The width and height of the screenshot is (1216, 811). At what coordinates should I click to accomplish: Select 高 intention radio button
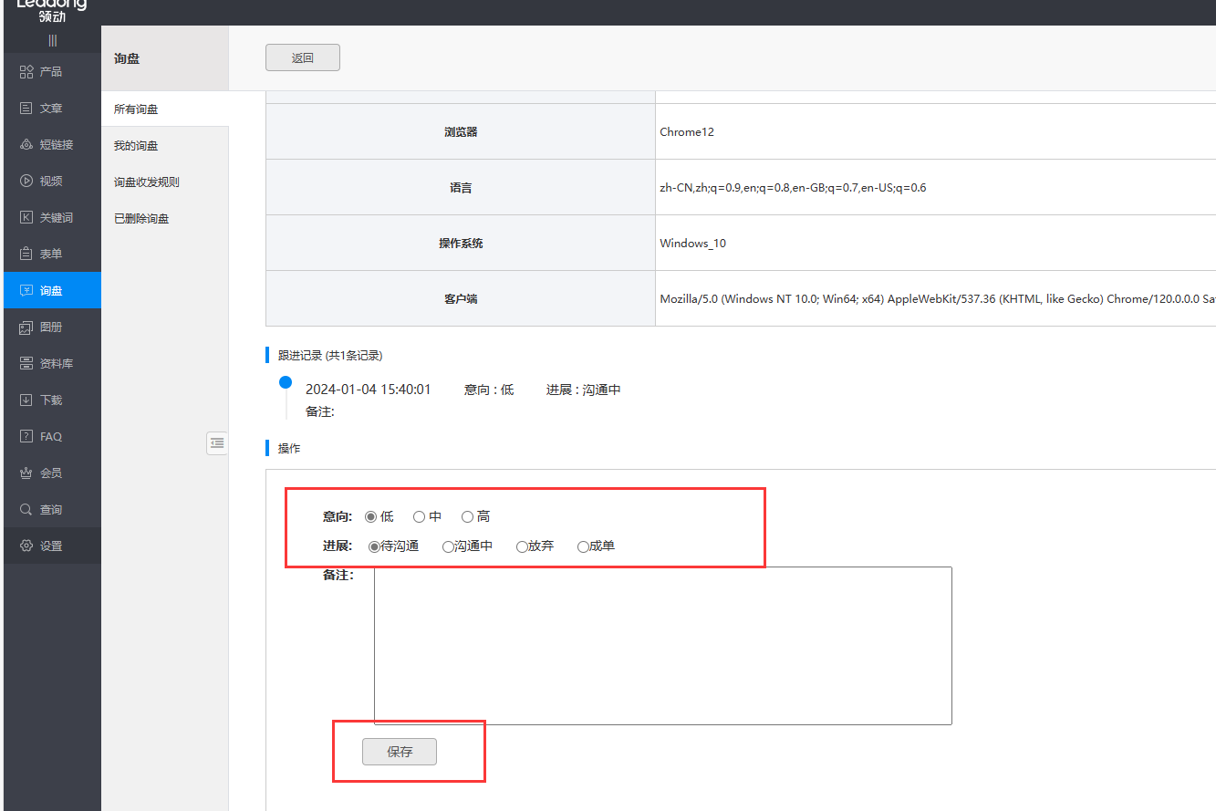coord(467,517)
